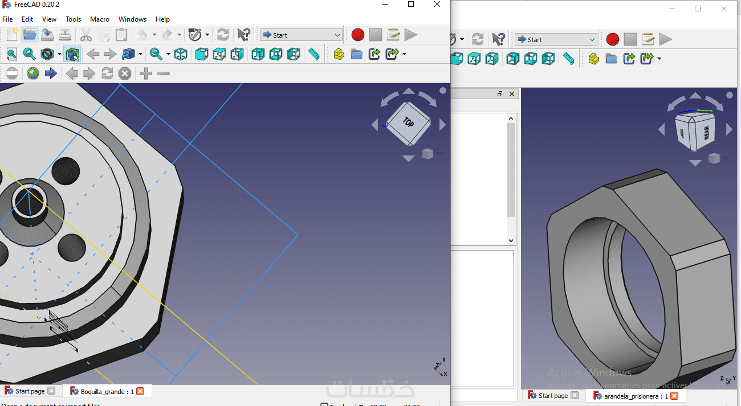The height and width of the screenshot is (406, 741).
Task: Toggle the bounding box selection icon
Action: 72,54
